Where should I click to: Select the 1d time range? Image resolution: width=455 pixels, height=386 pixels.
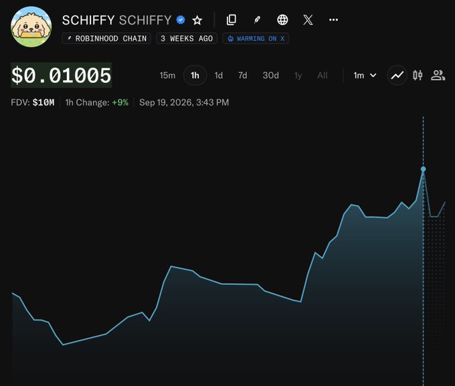[219, 76]
